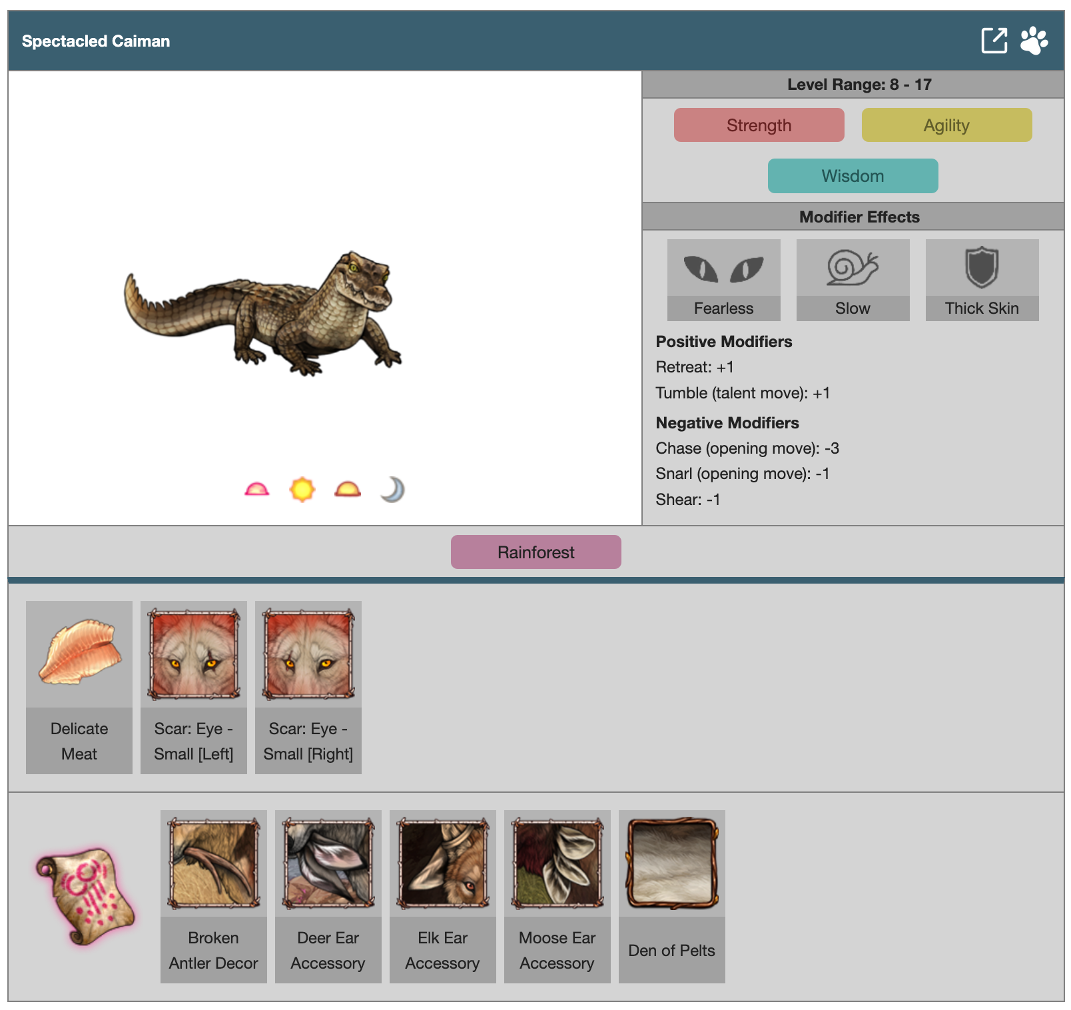Click the dusk sunset icon

pyautogui.click(x=347, y=490)
